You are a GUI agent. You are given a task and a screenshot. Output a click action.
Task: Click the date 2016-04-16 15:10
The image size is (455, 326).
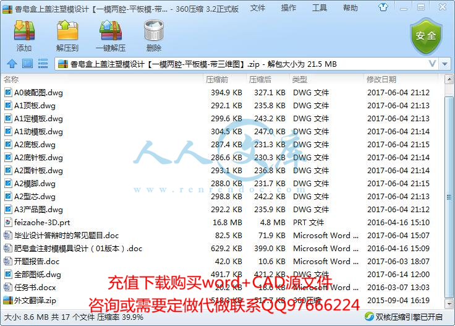pyautogui.click(x=398, y=222)
